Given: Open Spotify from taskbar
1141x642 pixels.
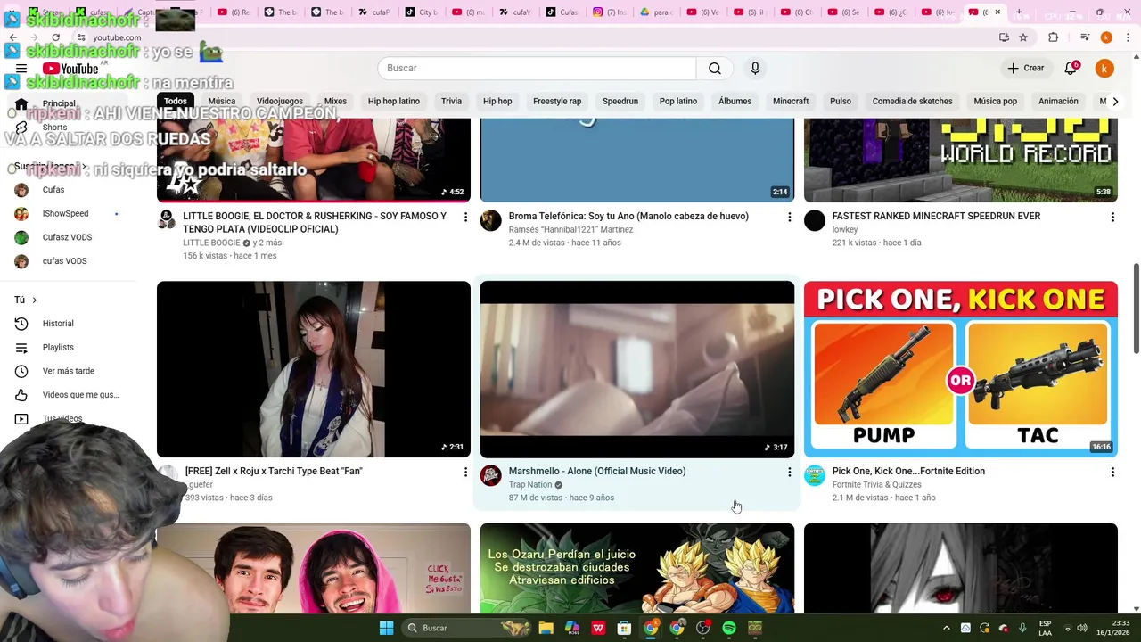Looking at the screenshot, I should pyautogui.click(x=729, y=628).
